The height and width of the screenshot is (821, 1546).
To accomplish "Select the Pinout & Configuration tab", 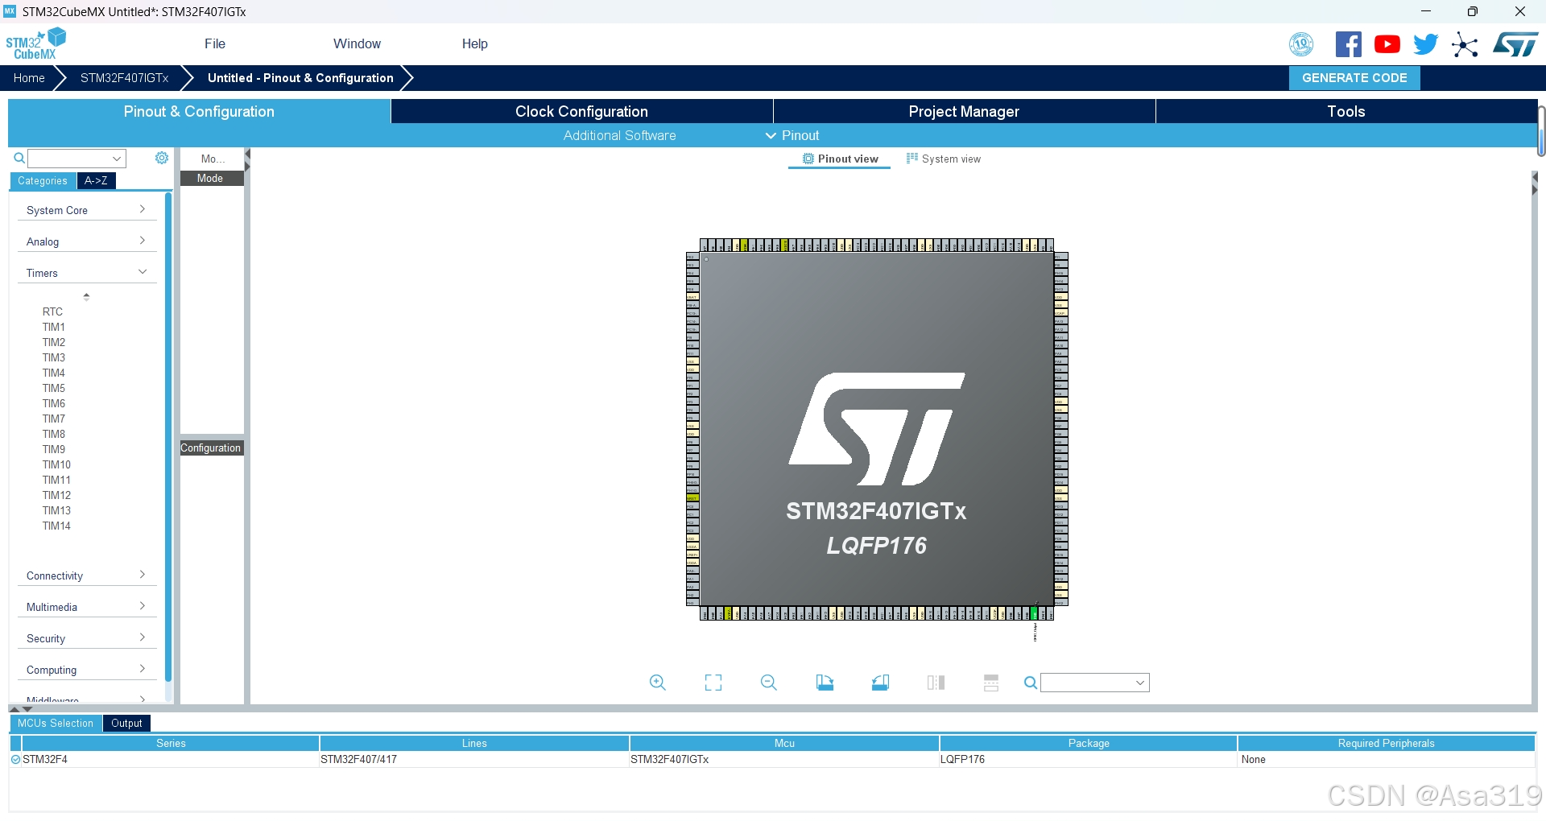I will point(199,111).
